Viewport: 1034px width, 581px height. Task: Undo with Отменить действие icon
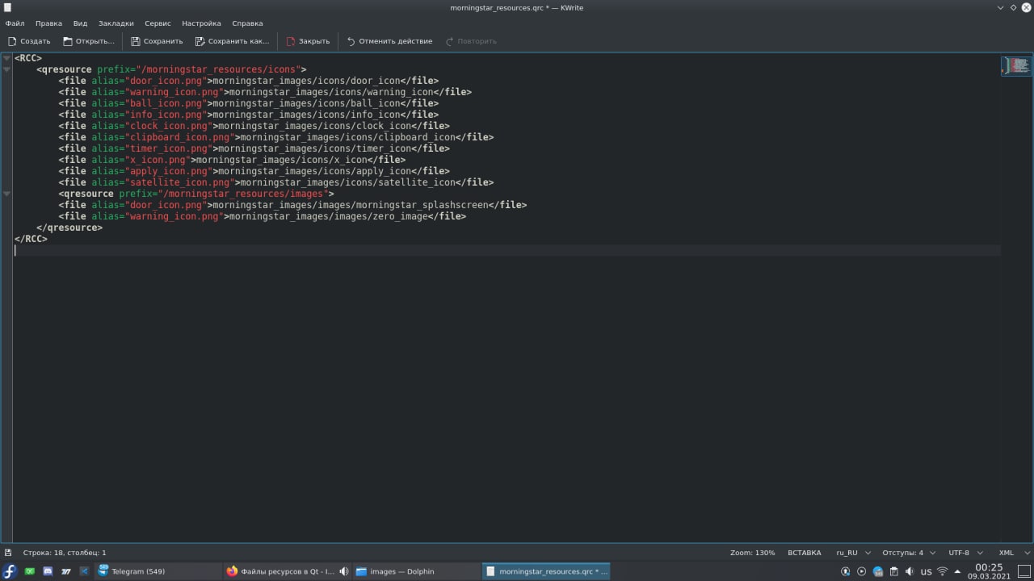[x=351, y=41]
